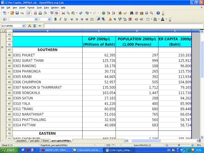Screen dimensions: 204x153
Task: Open the Borders dropdown arrow
Action: coord(151,19)
